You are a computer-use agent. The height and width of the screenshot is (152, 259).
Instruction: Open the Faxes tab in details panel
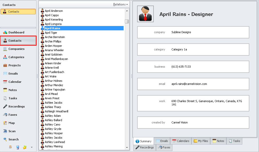tap(164, 148)
